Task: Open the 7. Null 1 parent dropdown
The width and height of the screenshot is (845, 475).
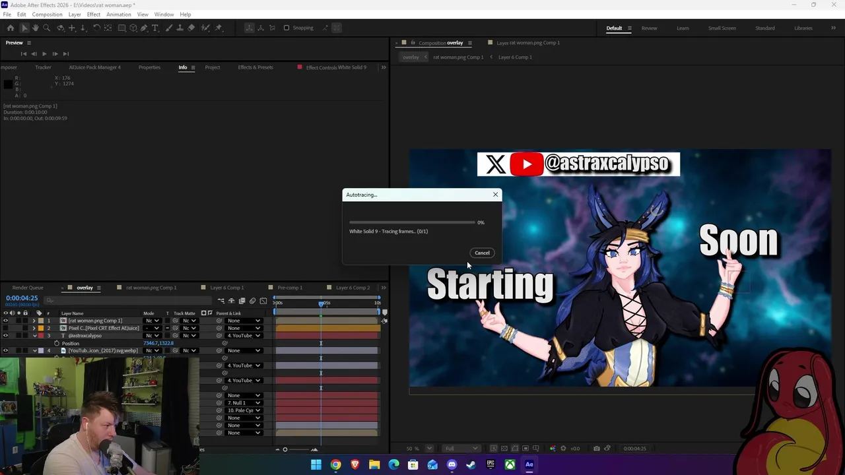Action: [244, 402]
